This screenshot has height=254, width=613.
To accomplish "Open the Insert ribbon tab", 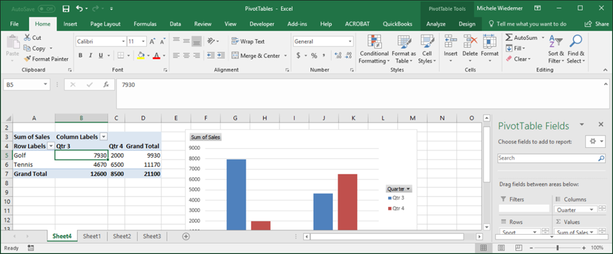I will (70, 24).
